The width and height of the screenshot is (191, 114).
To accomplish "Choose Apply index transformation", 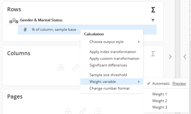I will [x=113, y=52].
